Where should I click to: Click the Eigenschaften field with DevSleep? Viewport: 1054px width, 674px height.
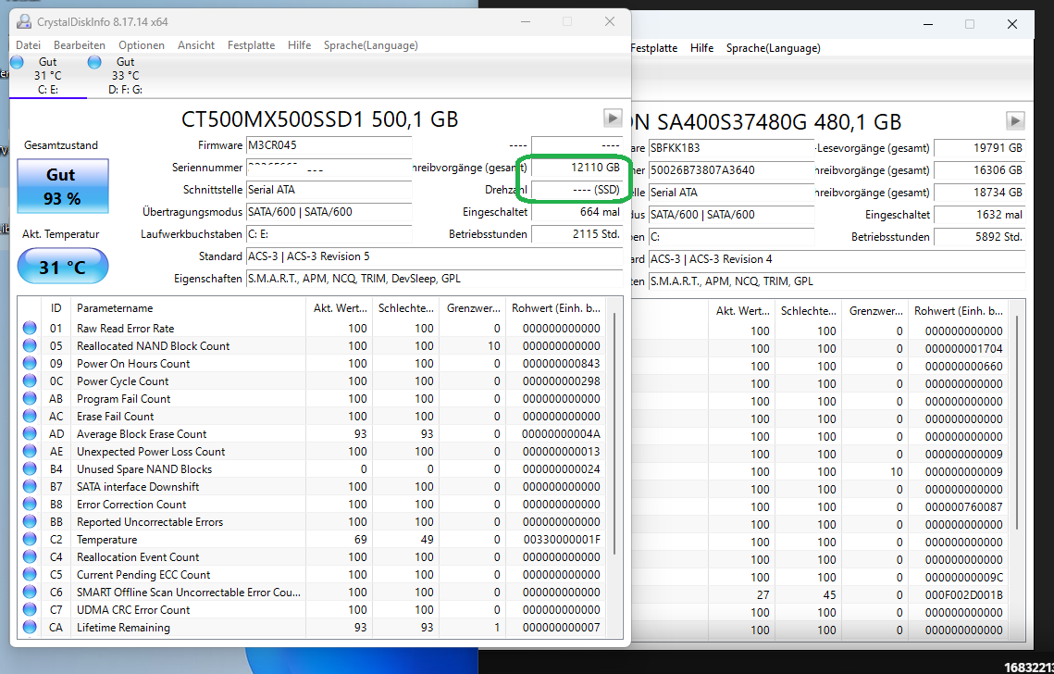(x=434, y=279)
